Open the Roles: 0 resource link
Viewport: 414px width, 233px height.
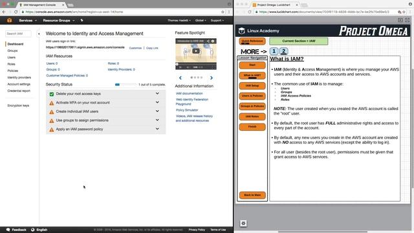113,63
